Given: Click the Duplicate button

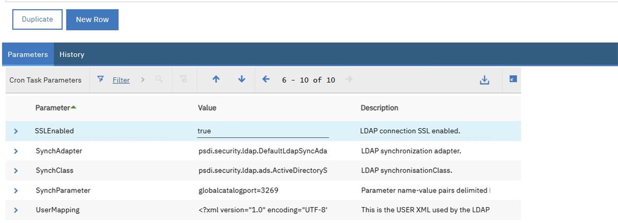Looking at the screenshot, I should tap(37, 20).
